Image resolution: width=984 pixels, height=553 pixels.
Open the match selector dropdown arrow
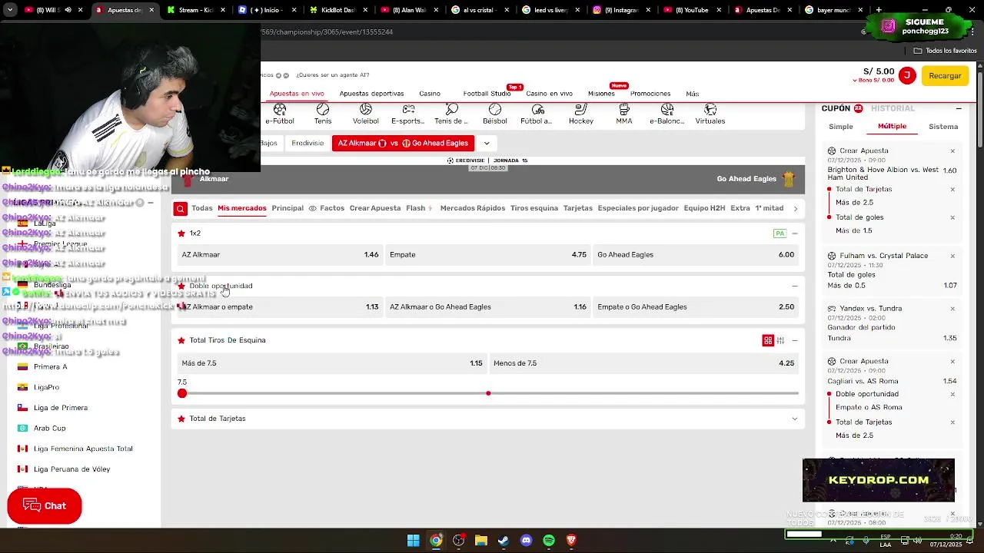pyautogui.click(x=487, y=144)
